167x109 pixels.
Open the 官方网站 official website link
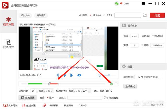pyautogui.click(x=10, y=106)
